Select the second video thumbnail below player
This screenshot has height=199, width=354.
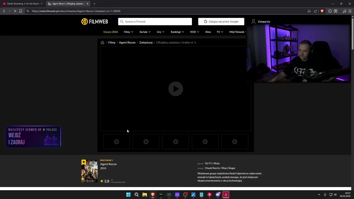pyautogui.click(x=146, y=142)
